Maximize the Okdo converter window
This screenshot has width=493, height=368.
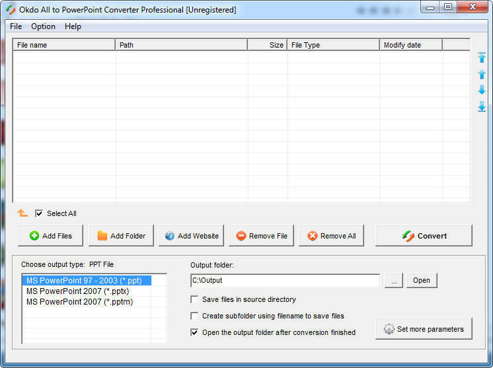click(448, 7)
